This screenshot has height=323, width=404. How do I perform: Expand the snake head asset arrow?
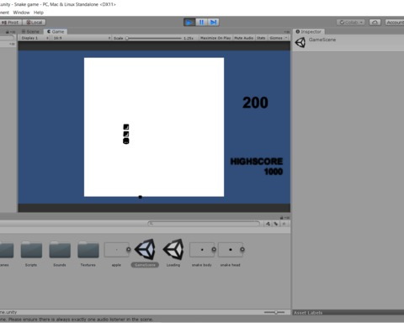point(242,250)
